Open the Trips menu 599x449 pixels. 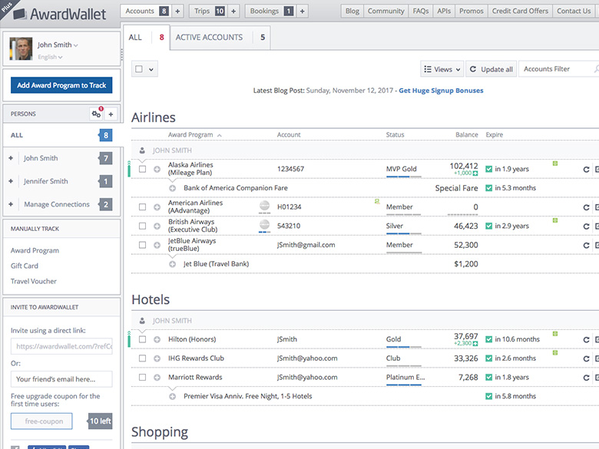click(x=209, y=11)
